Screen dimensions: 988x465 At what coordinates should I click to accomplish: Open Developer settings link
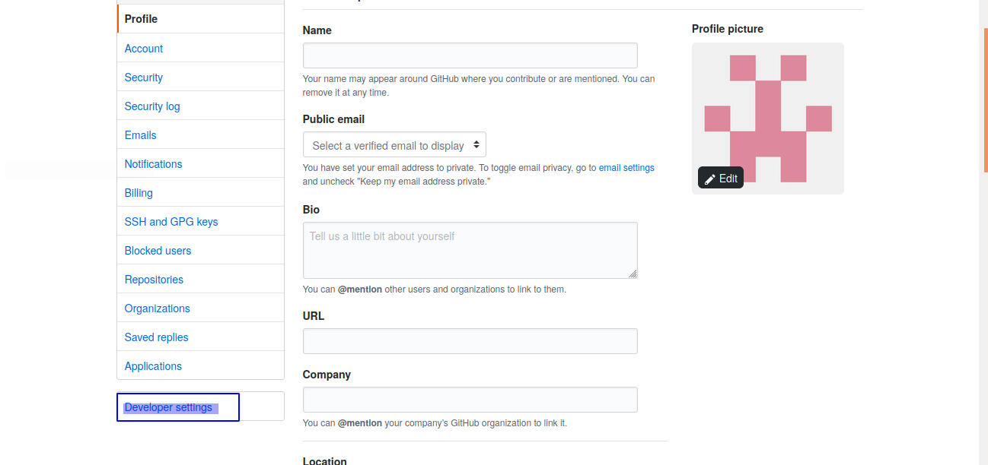(x=168, y=407)
